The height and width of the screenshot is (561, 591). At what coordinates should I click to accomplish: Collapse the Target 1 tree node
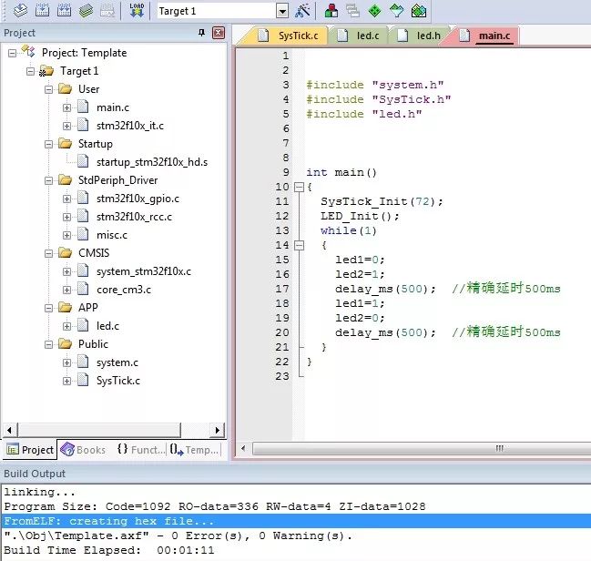click(x=31, y=71)
